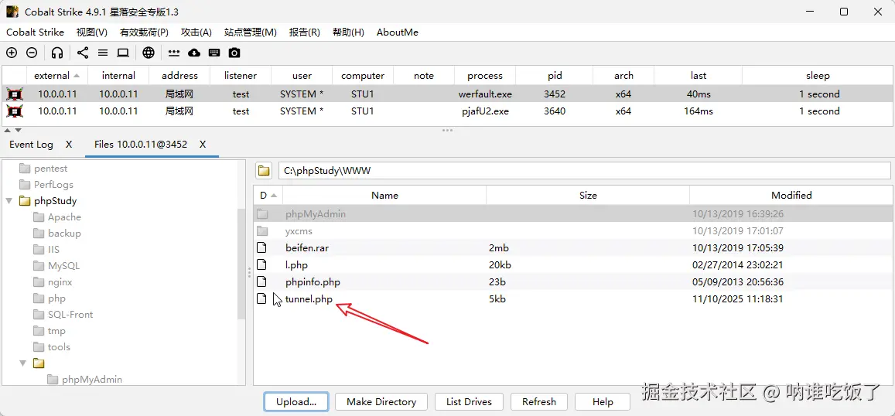Open target table laptop icon
Viewport: 895px width, 416px height.
(123, 53)
